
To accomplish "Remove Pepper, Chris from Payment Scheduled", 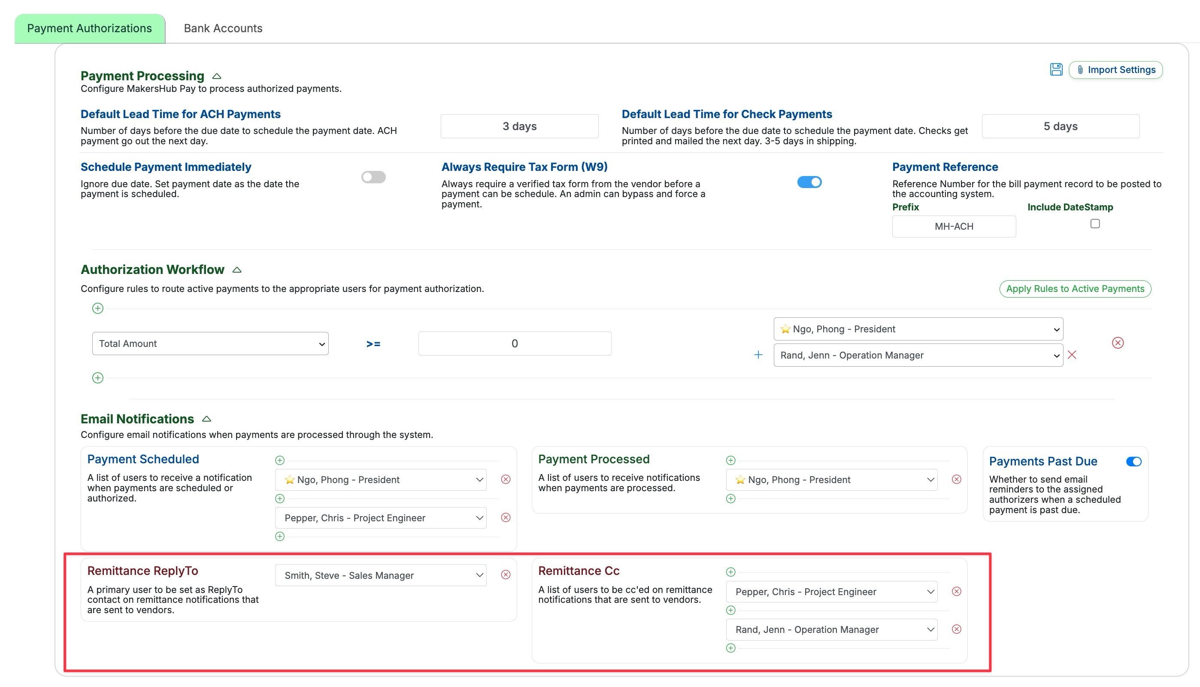I will tap(506, 518).
